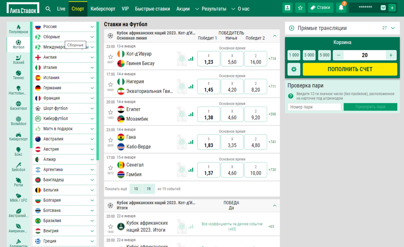The height and width of the screenshot is (247, 404).
Task: Select Популярное in sports sidebar
Action: (x=19, y=29)
